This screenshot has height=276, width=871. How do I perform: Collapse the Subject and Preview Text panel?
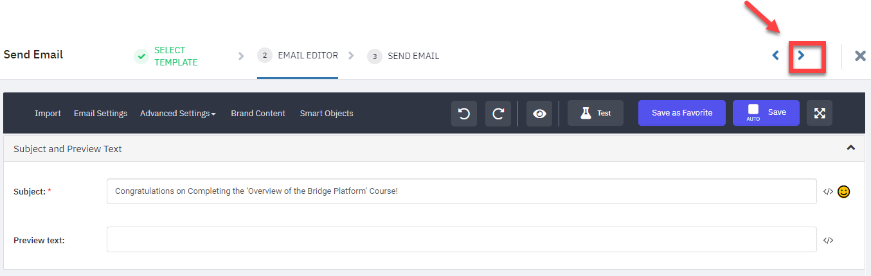tap(851, 148)
